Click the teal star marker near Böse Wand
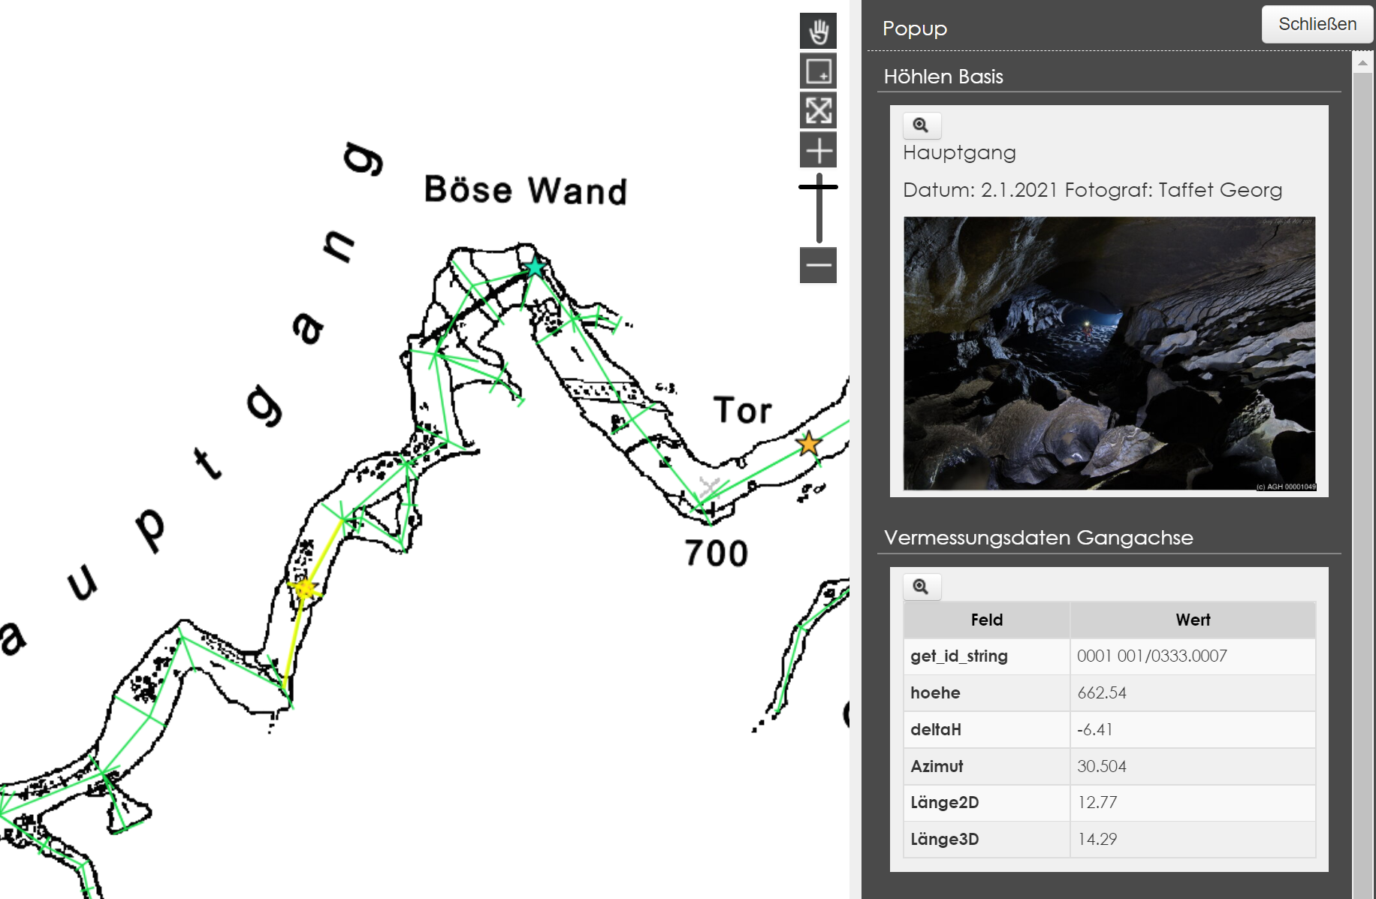Image resolution: width=1376 pixels, height=899 pixels. point(535,267)
